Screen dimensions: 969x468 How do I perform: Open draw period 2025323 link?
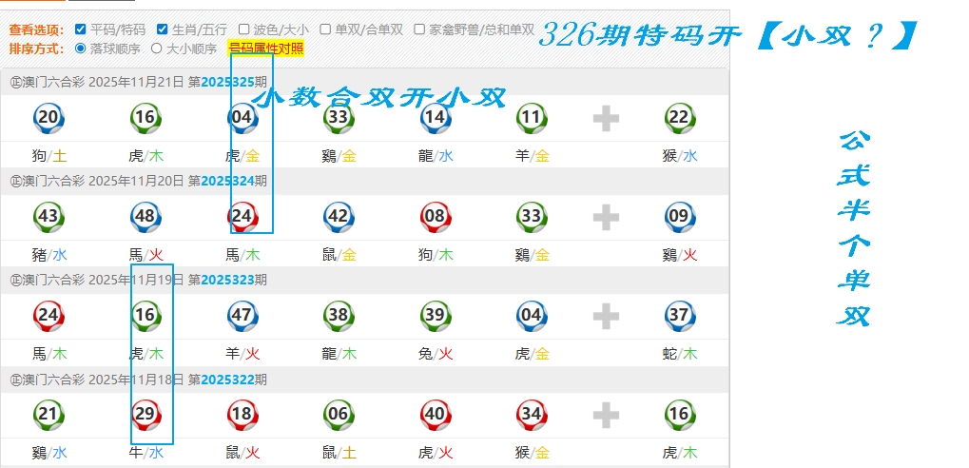226,280
